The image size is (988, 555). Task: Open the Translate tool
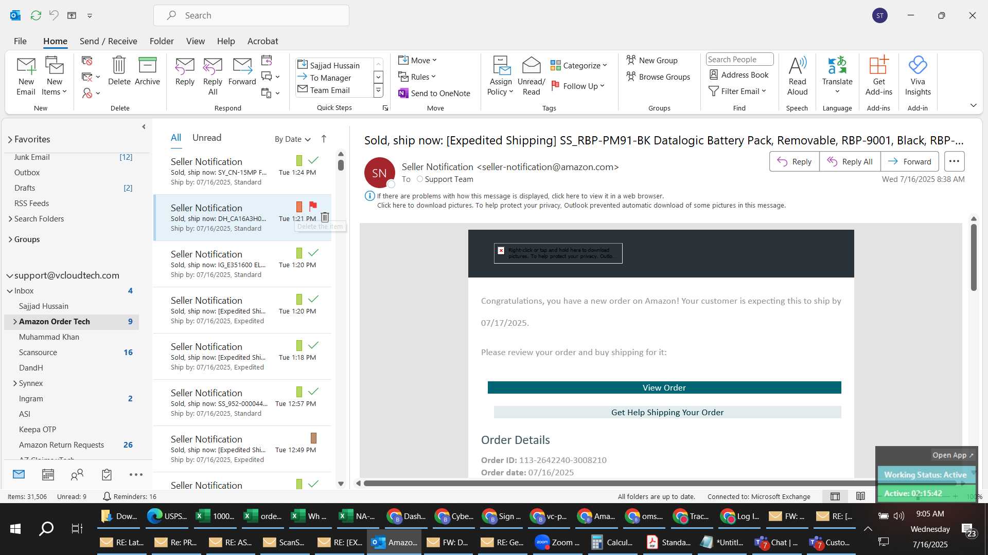coord(837,76)
